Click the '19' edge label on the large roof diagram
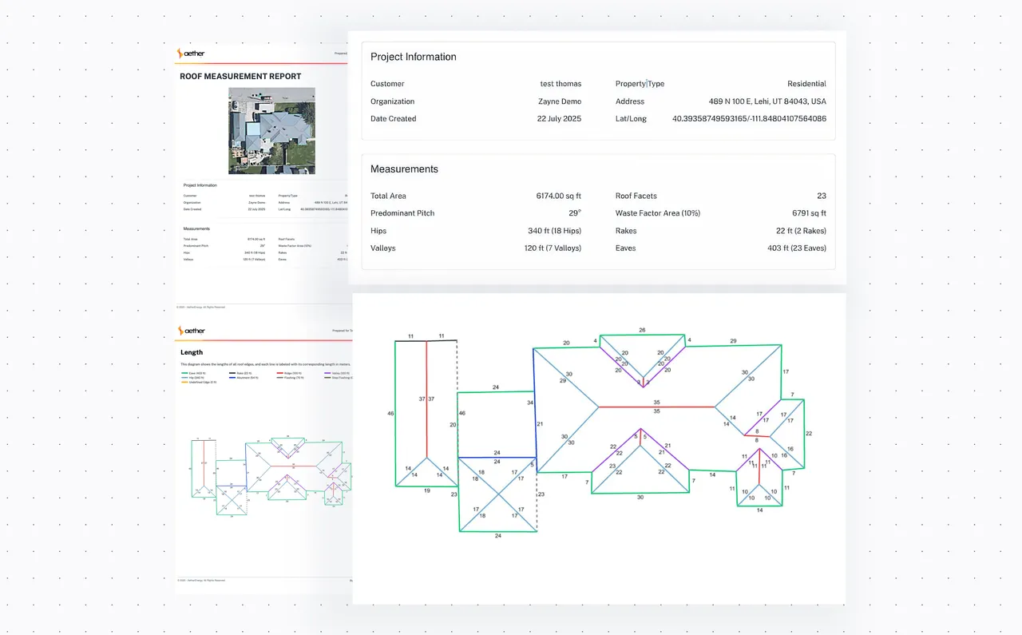The height and width of the screenshot is (635, 1022). 427,490
